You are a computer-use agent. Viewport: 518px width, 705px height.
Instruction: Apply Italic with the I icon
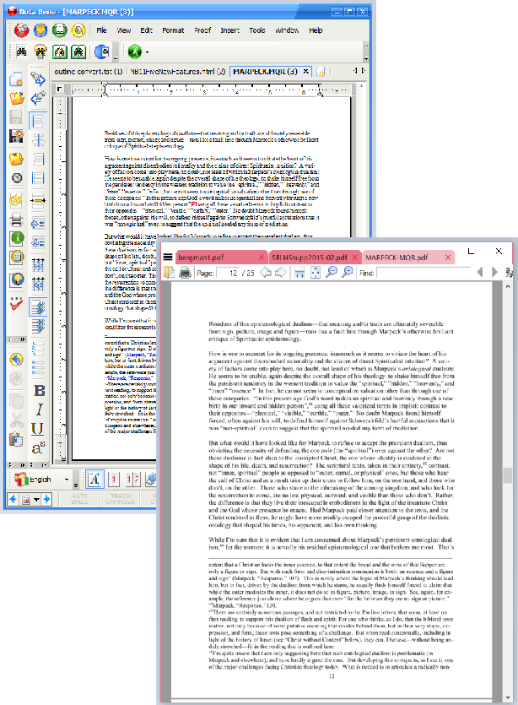(x=38, y=409)
